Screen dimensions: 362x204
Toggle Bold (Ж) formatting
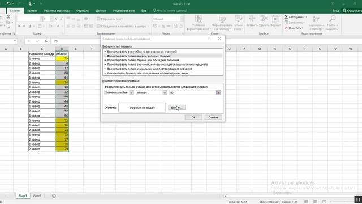[19, 26]
